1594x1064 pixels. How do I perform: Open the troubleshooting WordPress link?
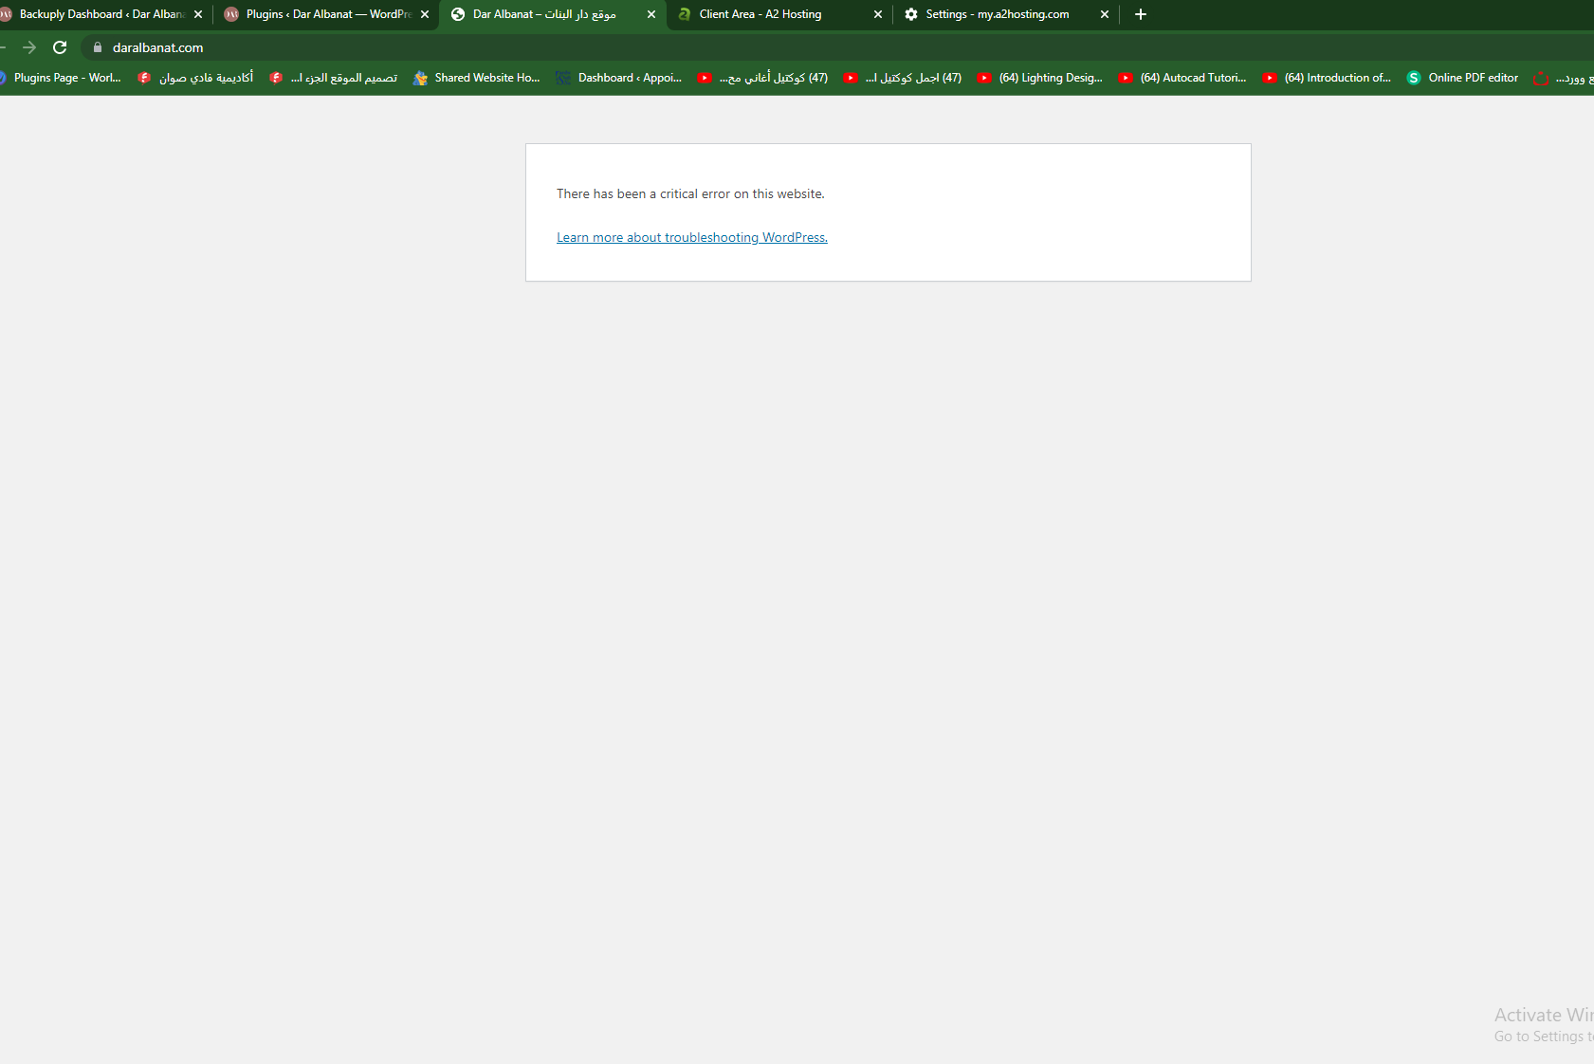(x=691, y=237)
